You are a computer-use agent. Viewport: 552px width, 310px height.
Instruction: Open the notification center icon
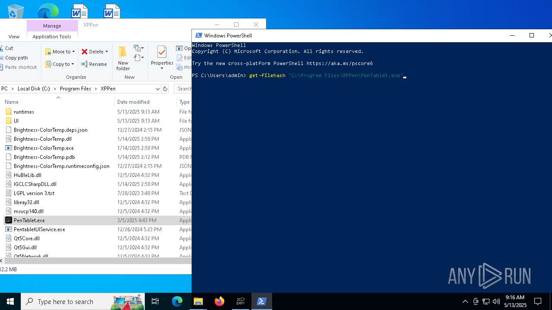point(538,301)
